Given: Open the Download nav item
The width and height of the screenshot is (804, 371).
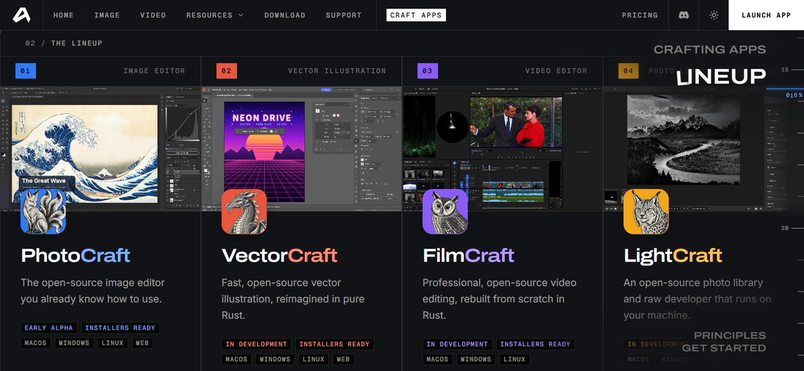Looking at the screenshot, I should (284, 15).
